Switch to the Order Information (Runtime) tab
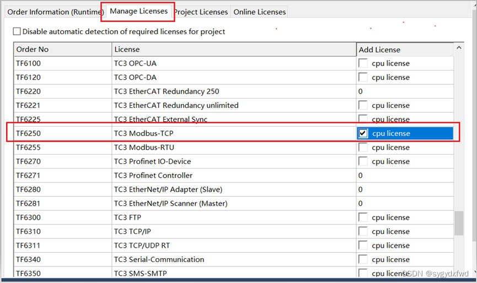Viewport: 477px width, 283px height. click(55, 12)
